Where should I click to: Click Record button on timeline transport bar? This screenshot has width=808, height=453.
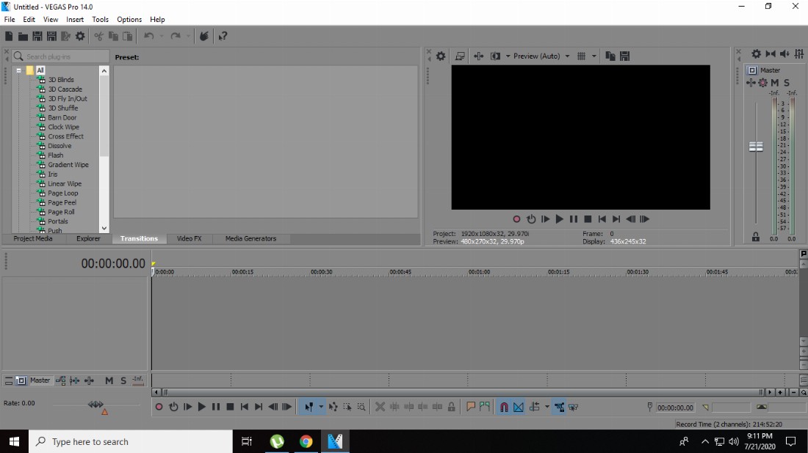(x=159, y=407)
